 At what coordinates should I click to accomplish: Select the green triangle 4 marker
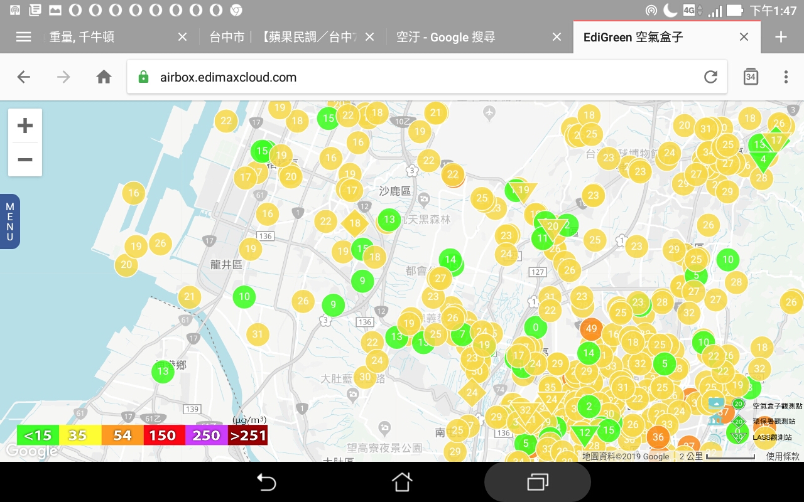[x=763, y=160]
